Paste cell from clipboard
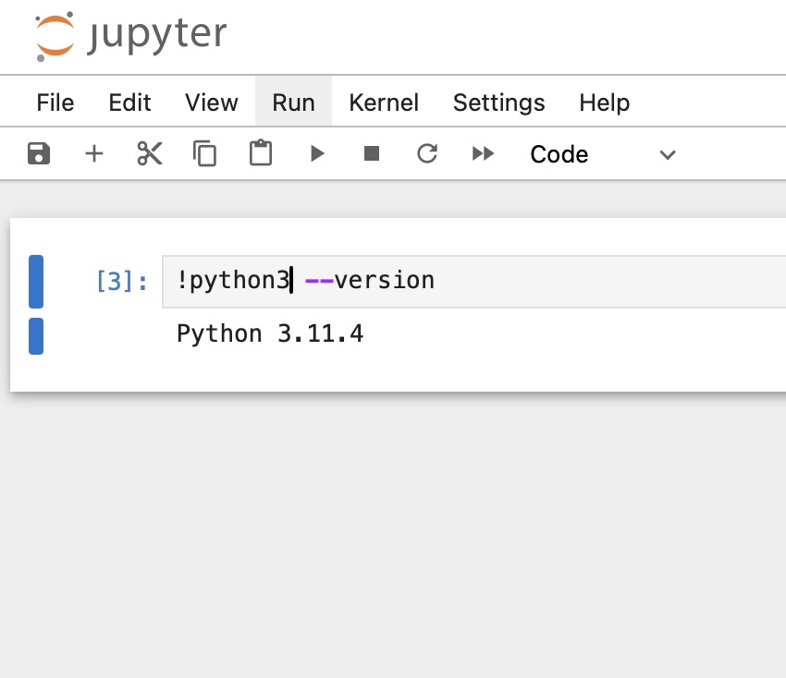 [x=260, y=153]
